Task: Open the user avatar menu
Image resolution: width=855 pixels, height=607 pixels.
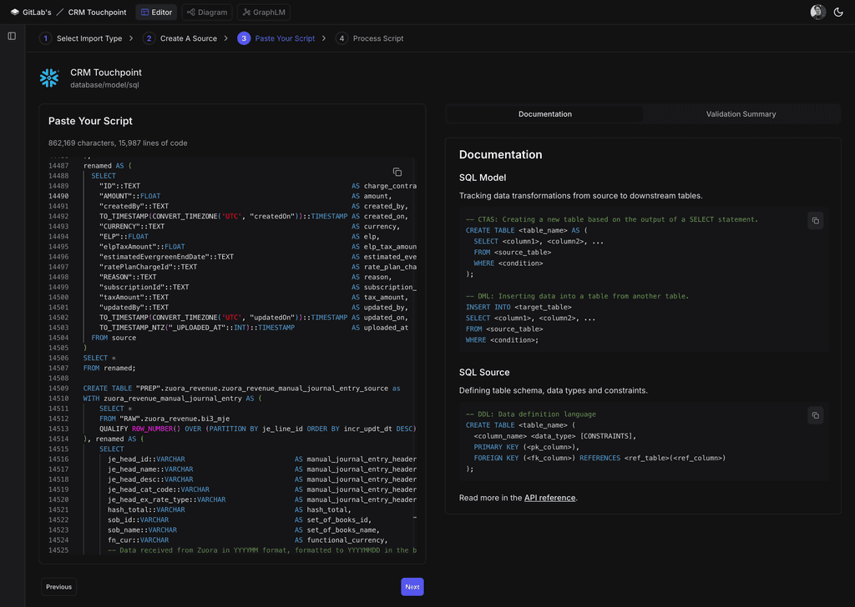Action: (817, 12)
